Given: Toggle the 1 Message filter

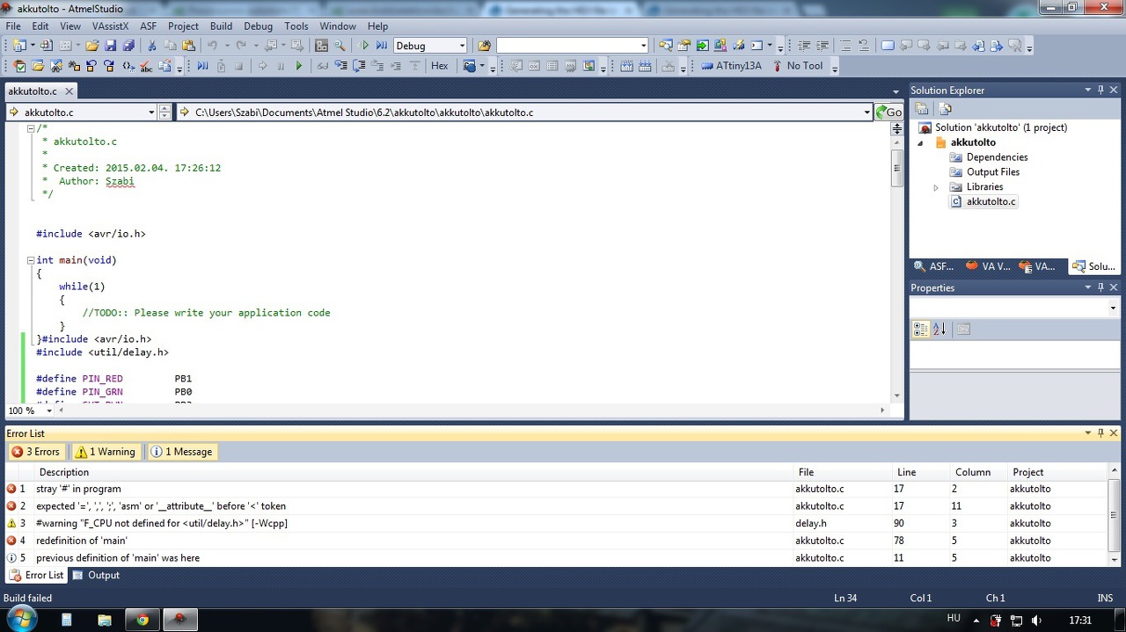Looking at the screenshot, I should [181, 452].
